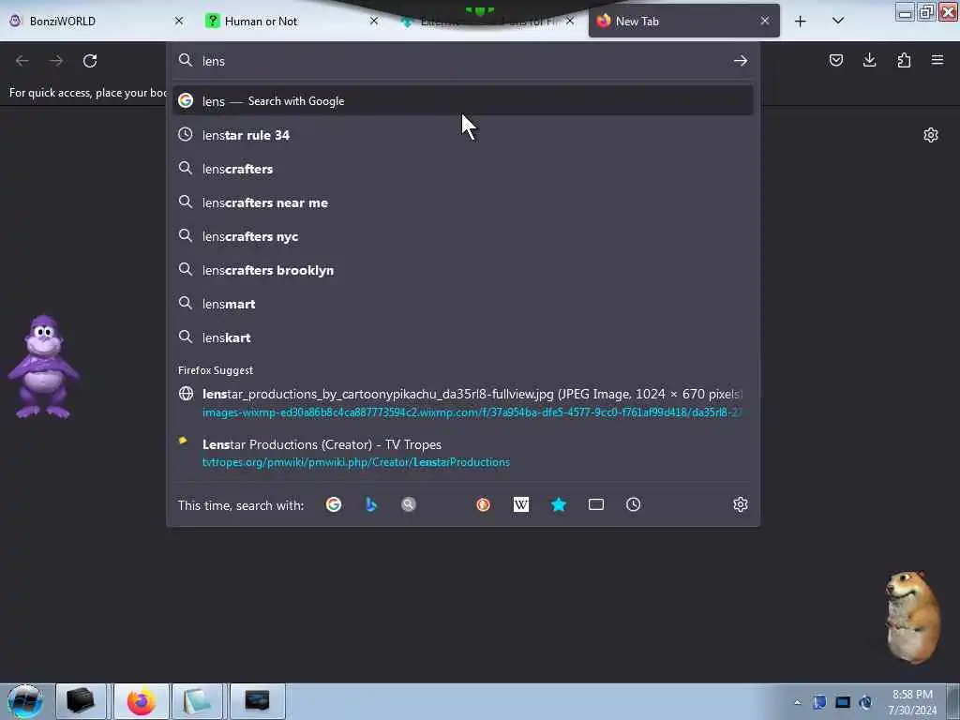960x720 pixels.
Task: Reload the current page
Action: (x=90, y=61)
